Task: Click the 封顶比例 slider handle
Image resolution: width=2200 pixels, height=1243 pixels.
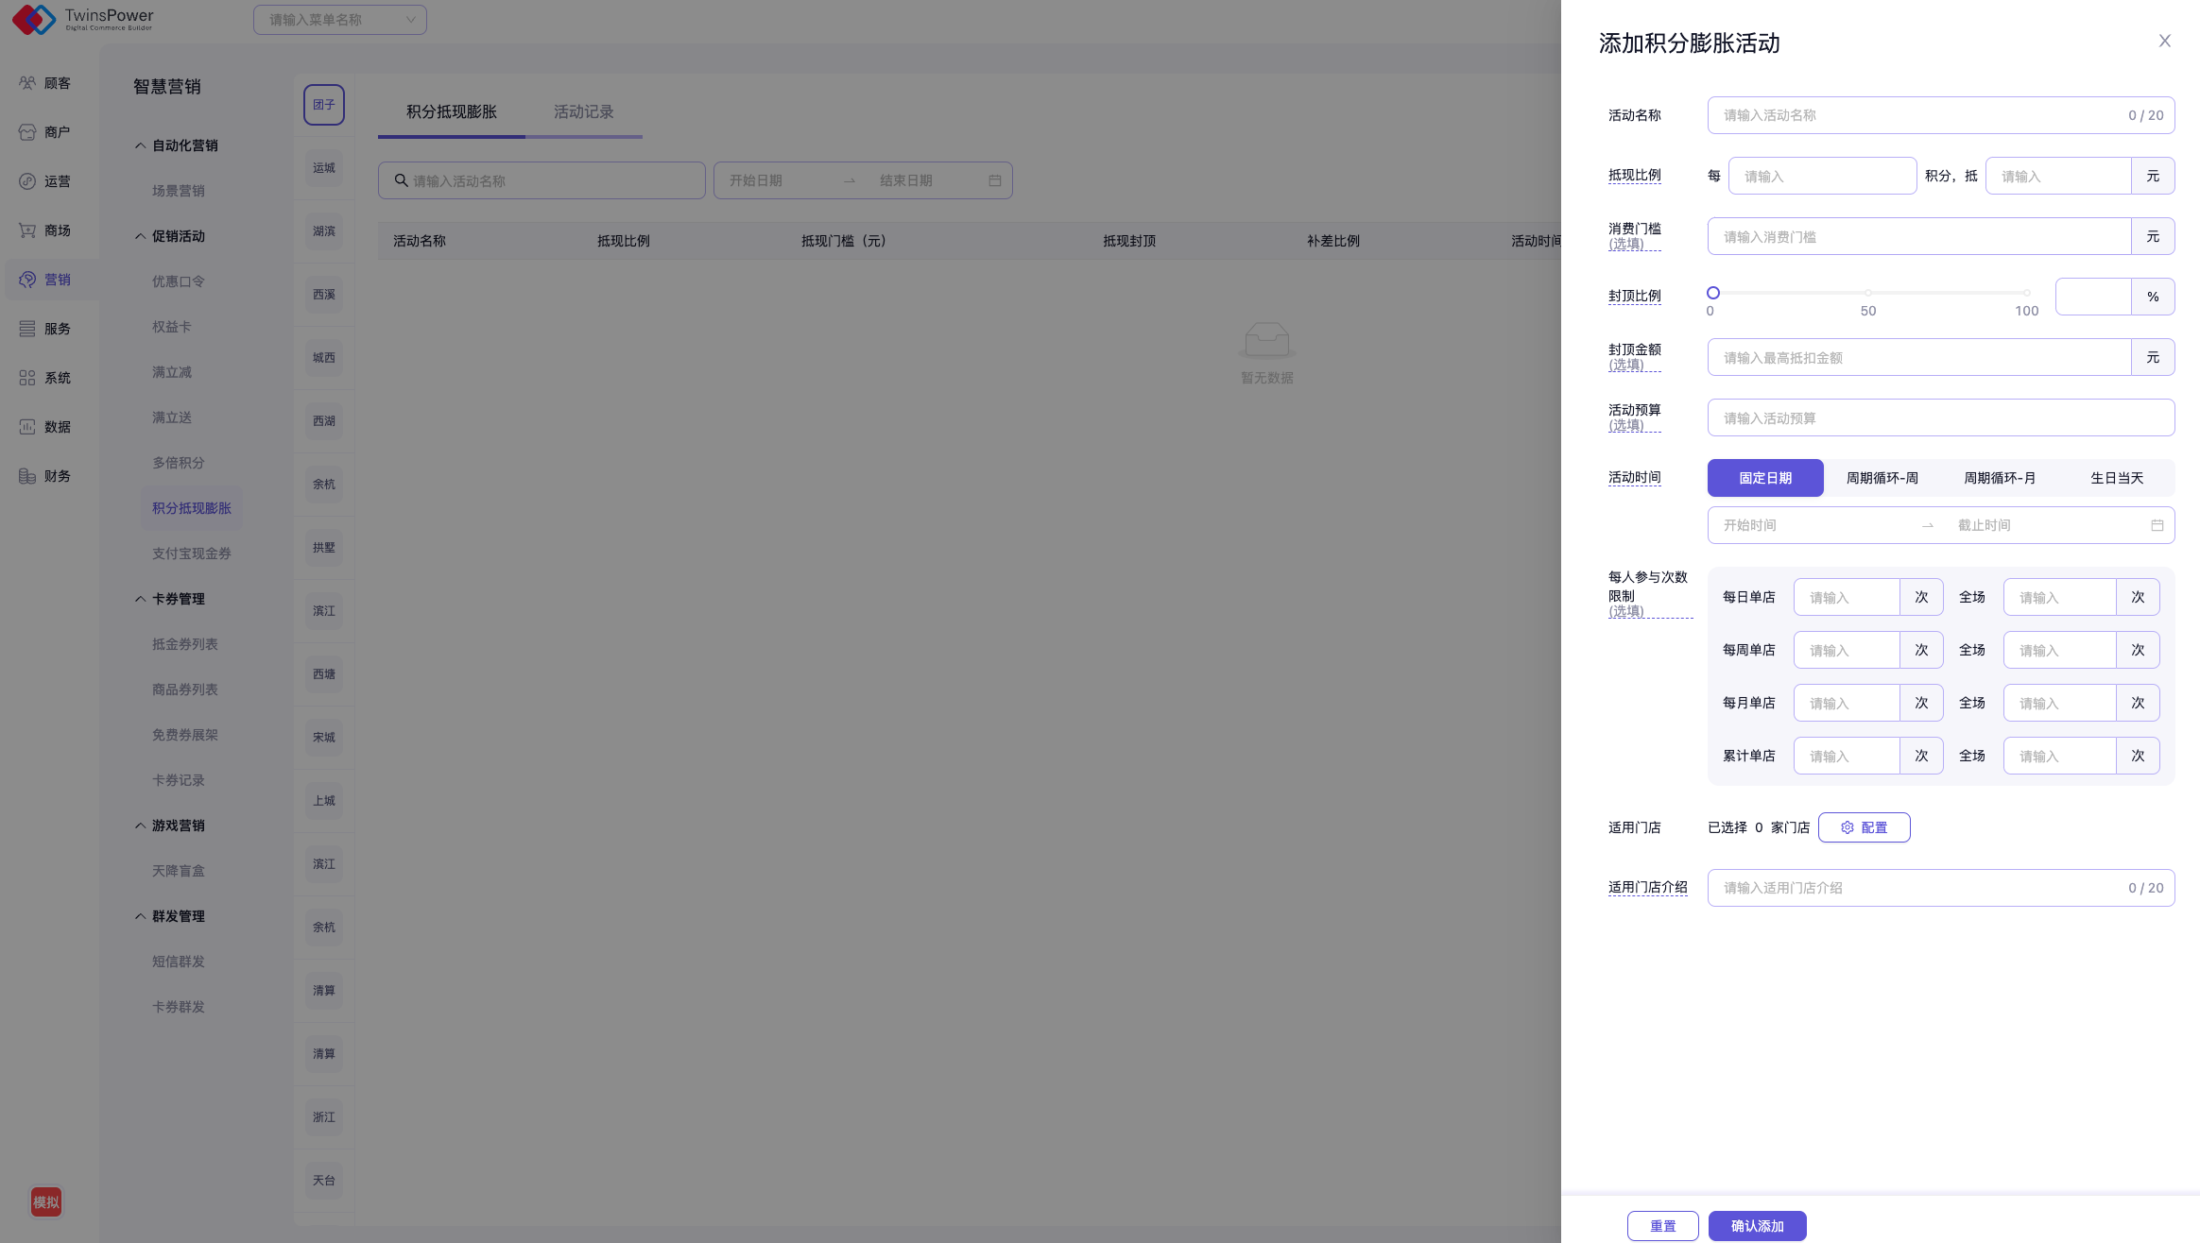Action: pos(1712,293)
